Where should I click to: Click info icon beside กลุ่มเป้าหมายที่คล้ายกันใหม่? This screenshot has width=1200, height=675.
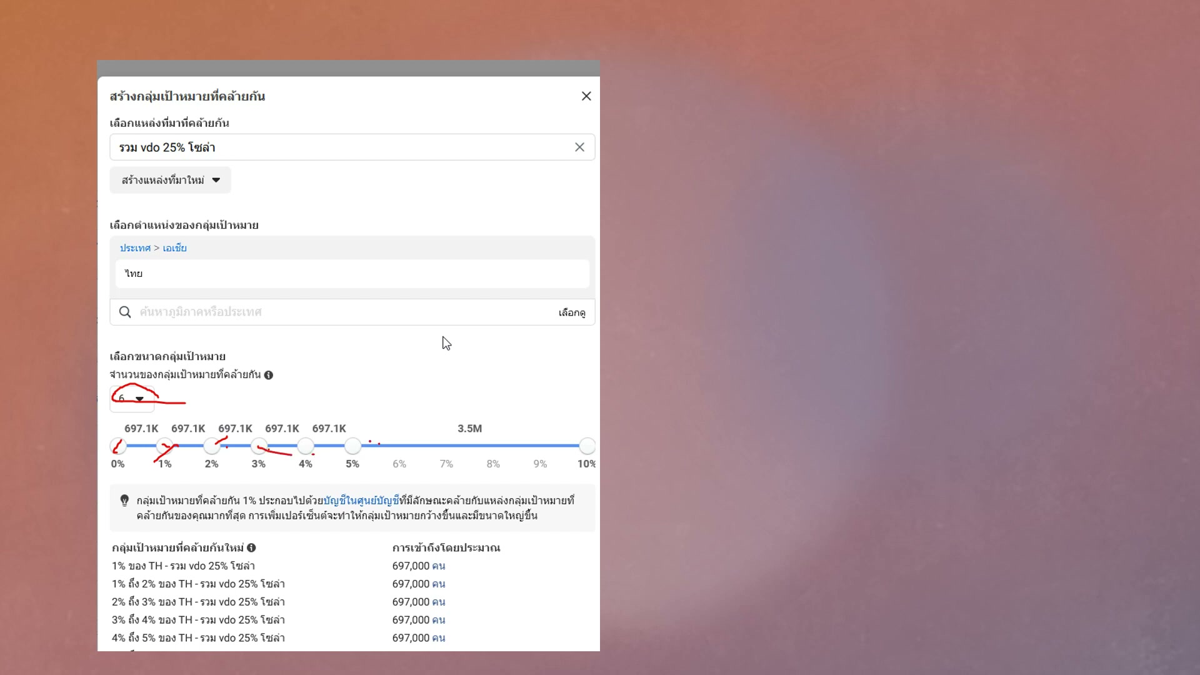click(251, 548)
